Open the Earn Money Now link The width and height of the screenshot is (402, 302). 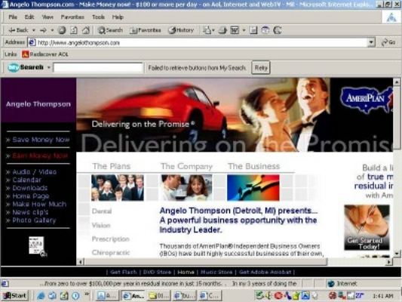pyautogui.click(x=40, y=156)
